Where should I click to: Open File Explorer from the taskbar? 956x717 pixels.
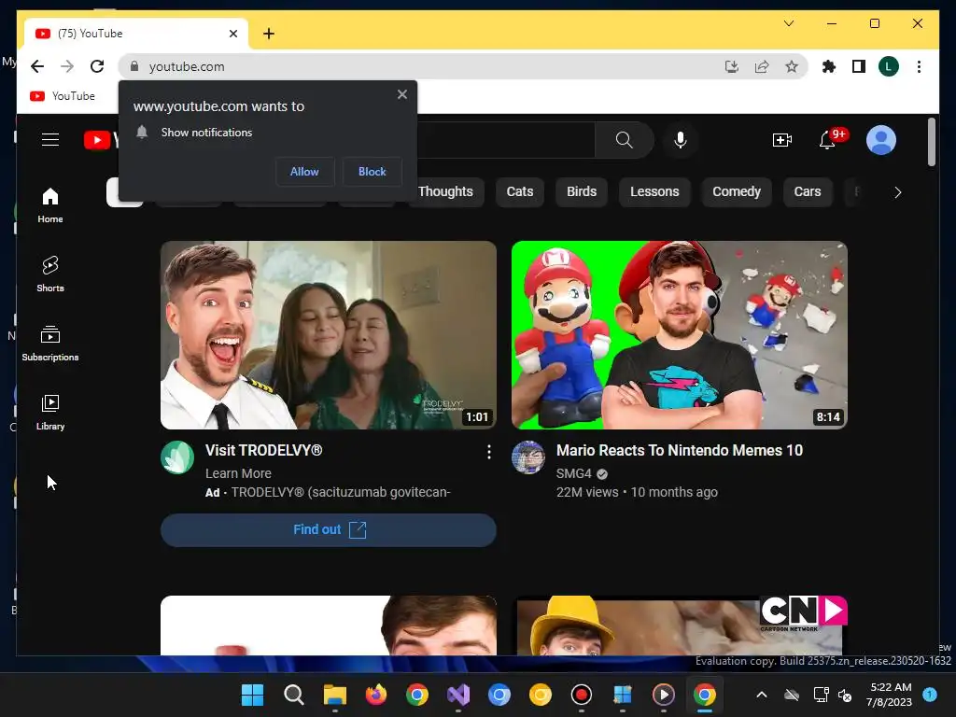335,695
